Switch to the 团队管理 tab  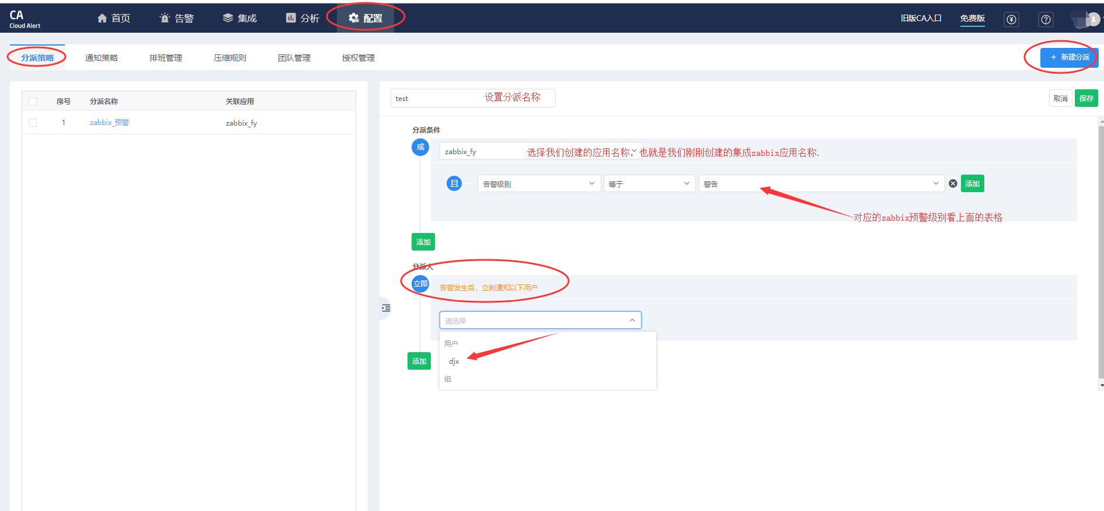pyautogui.click(x=294, y=58)
